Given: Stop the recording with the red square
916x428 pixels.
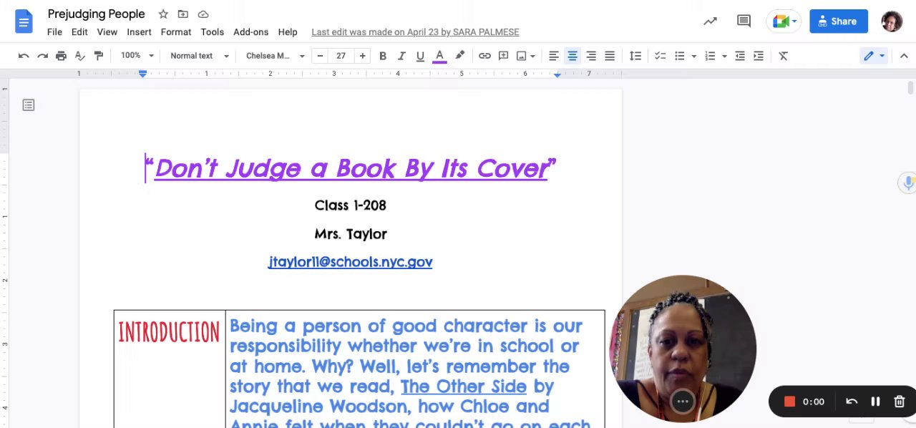Looking at the screenshot, I should (789, 402).
